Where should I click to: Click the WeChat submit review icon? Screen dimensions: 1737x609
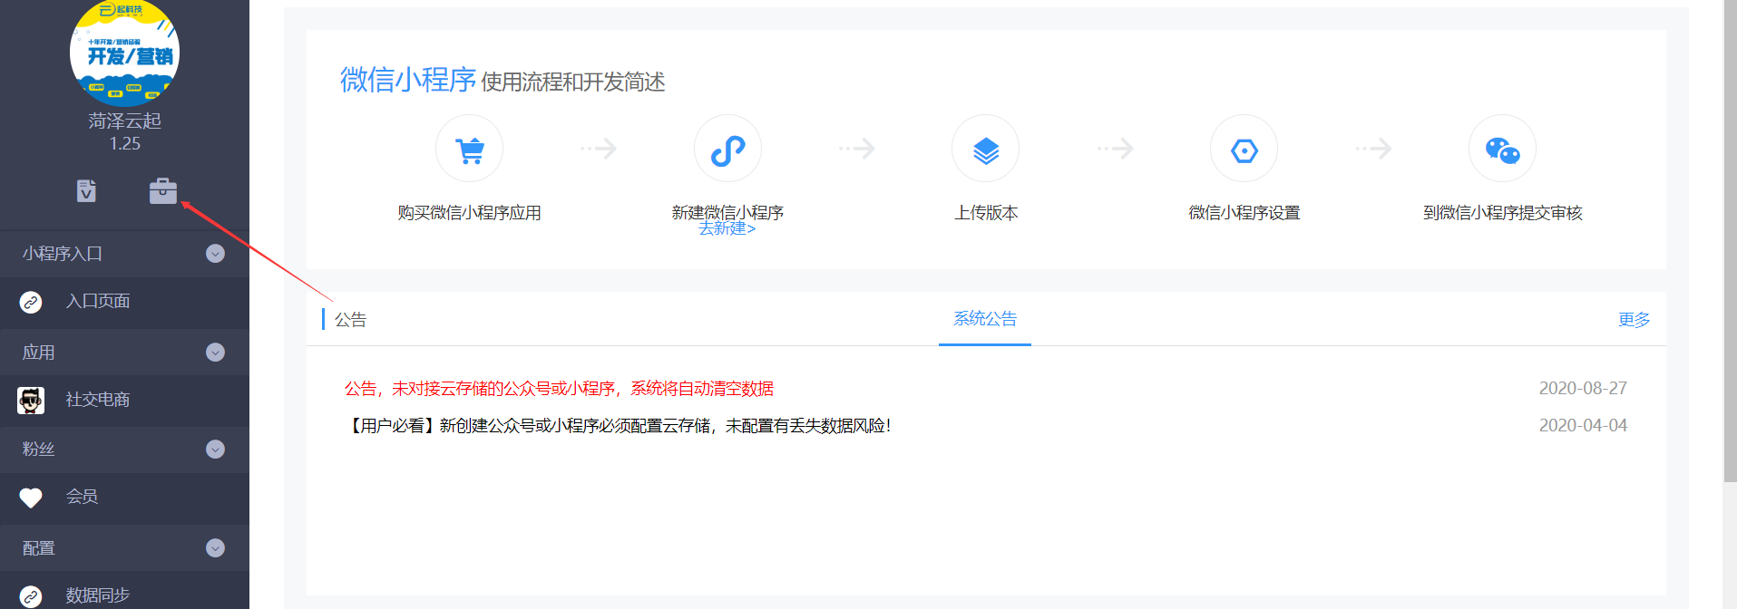click(1502, 149)
